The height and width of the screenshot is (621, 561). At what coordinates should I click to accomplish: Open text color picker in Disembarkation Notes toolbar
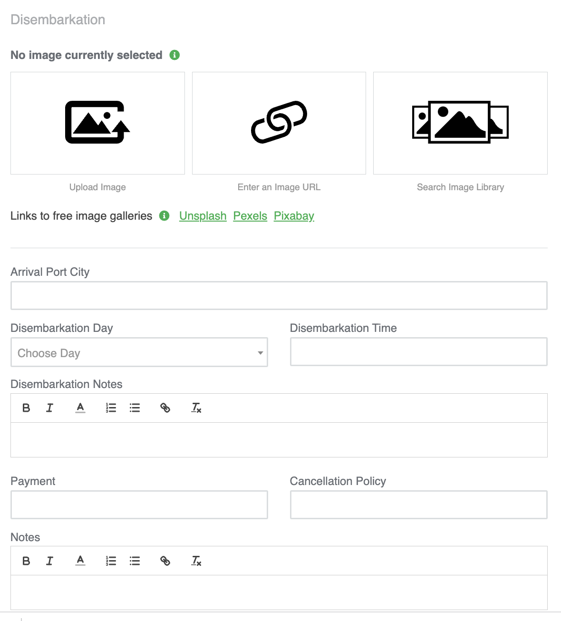80,408
